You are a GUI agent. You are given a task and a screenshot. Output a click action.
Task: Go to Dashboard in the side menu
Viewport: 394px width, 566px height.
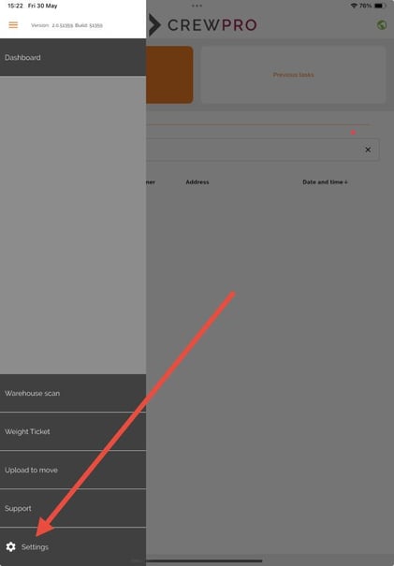click(73, 57)
